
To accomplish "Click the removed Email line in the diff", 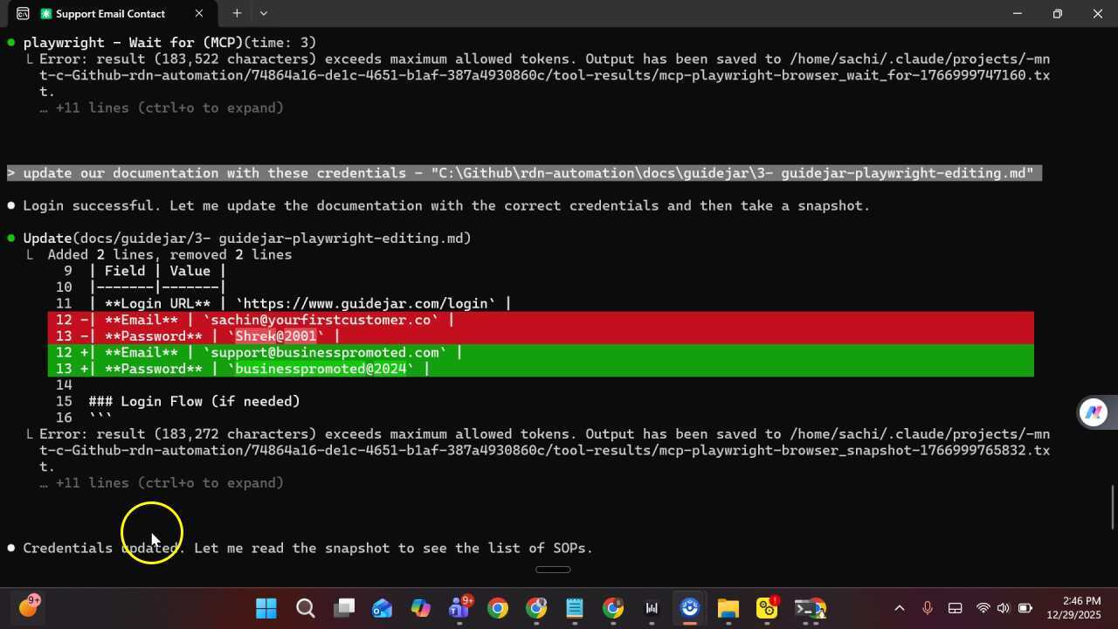I will point(541,320).
